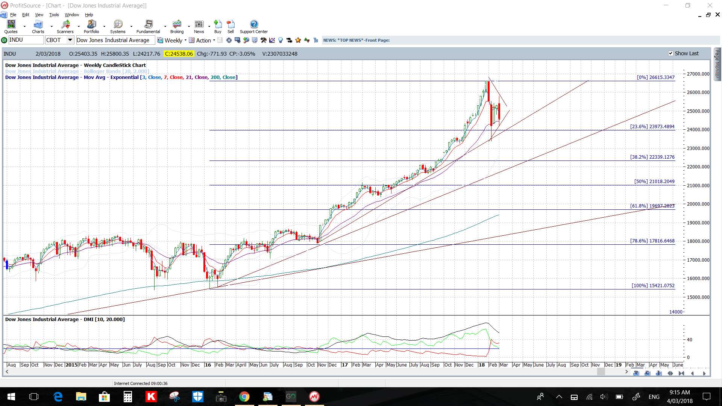This screenshot has width=722, height=406.
Task: Open the Fundamental tool
Action: click(148, 27)
